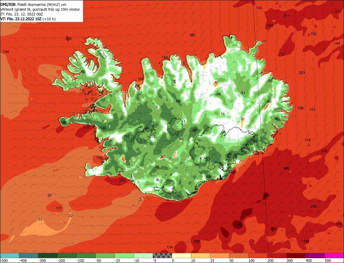This screenshot has height=263, width=344.
Task: Pick the legend swatch between -100 and -50
Action: (x=86, y=255)
